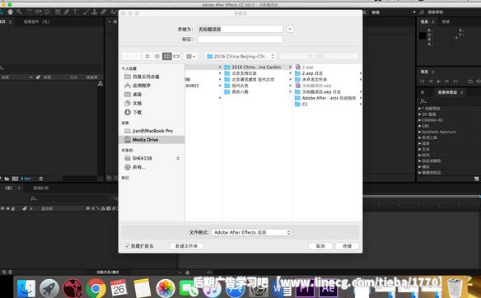The width and height of the screenshot is (481, 298).
Task: Switch to the Effects & Presets tab
Action: coord(447,92)
